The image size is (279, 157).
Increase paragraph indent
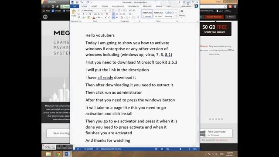pyautogui.click(x=134, y=10)
